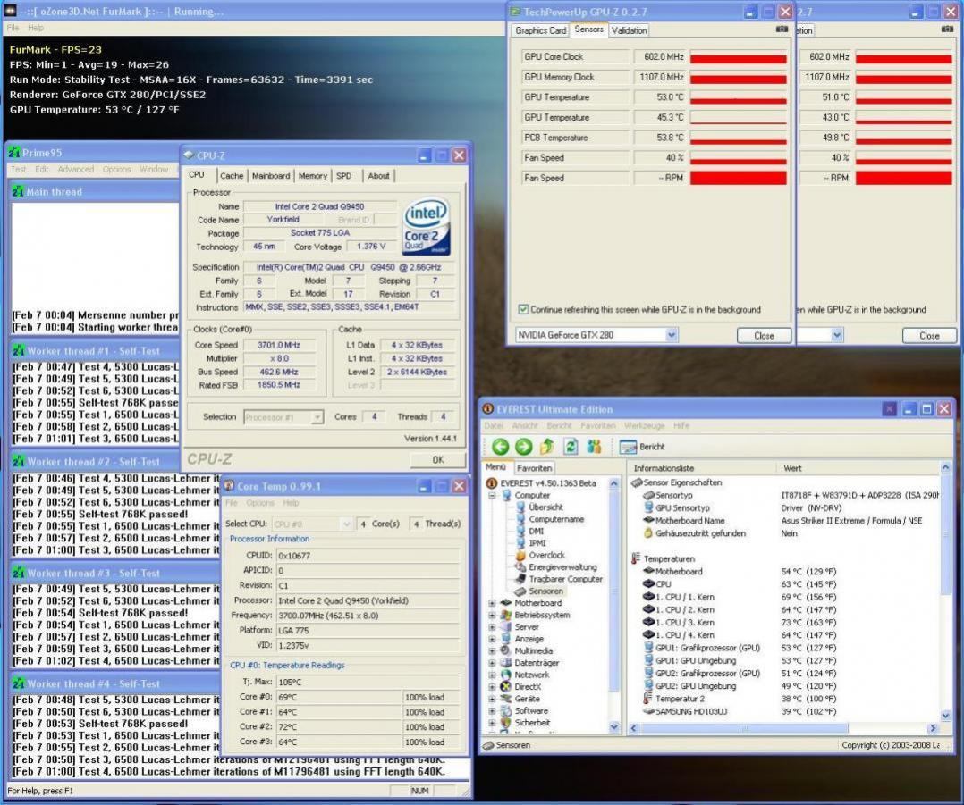Image resolution: width=964 pixels, height=805 pixels.
Task: Click the Worker thread #3 window icon
Action: pos(19,573)
